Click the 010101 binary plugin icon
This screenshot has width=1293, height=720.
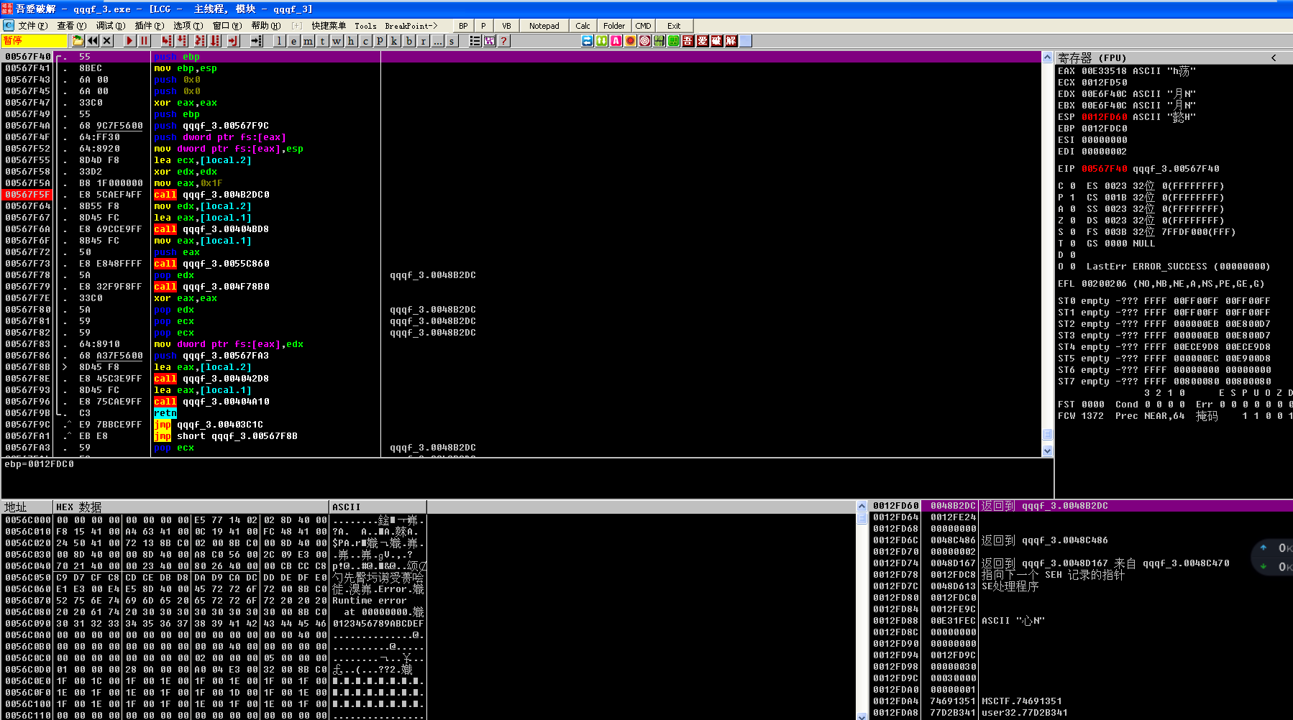click(x=659, y=41)
